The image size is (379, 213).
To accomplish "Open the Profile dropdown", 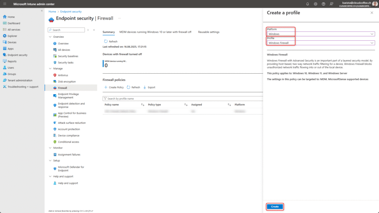I will (321, 43).
